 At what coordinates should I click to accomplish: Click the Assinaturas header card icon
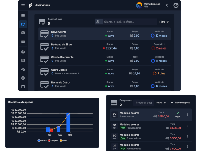pyautogui.click(x=42, y=22)
